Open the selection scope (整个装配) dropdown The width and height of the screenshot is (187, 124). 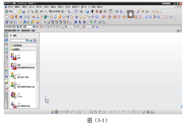pyautogui.click(x=34, y=27)
